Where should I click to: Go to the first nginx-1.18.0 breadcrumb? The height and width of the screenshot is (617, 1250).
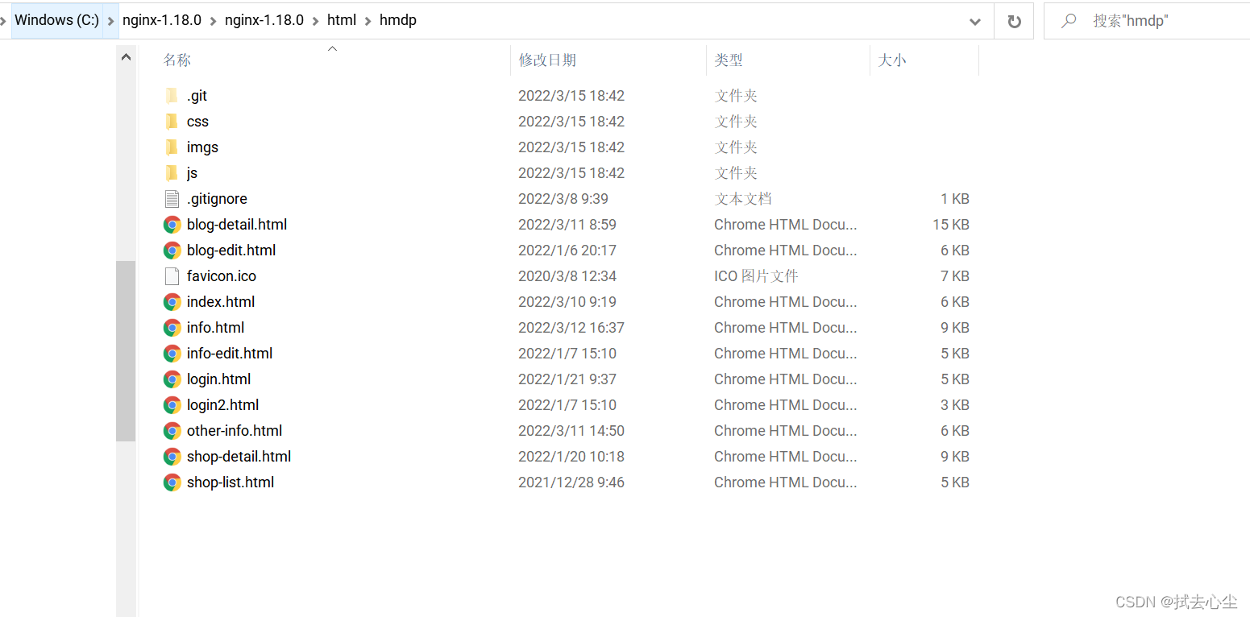pyautogui.click(x=162, y=21)
